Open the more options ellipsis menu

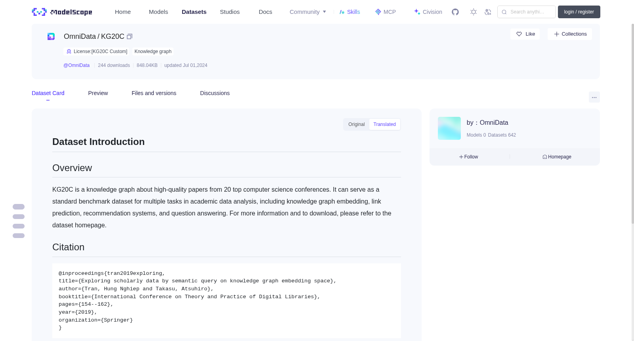pos(594,97)
